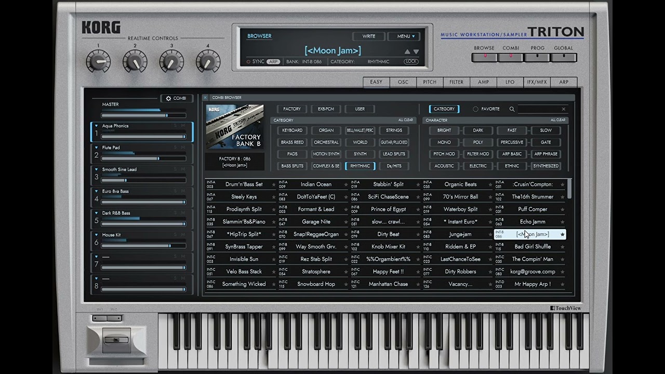Click realtime control knob 2
Viewport: 665px width, 374px height.
(135, 62)
